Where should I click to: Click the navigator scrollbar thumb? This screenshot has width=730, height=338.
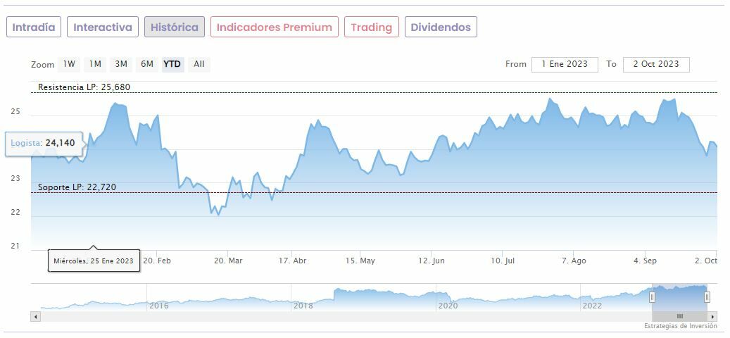click(x=679, y=317)
